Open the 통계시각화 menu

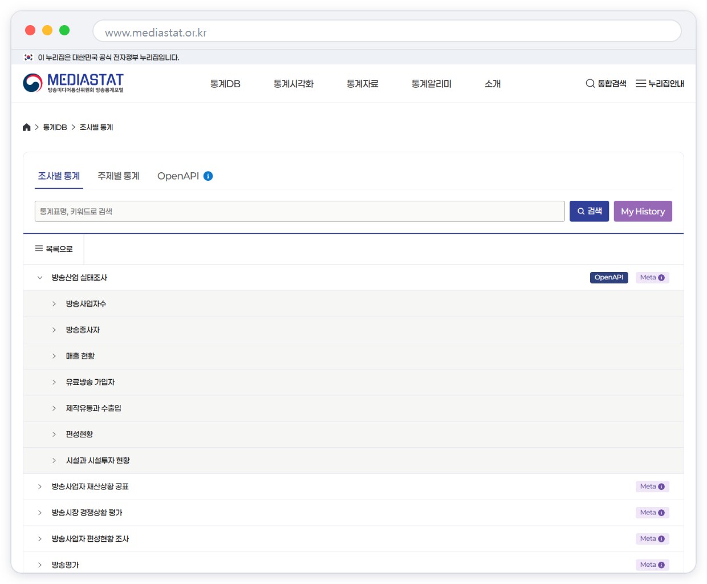tap(294, 84)
